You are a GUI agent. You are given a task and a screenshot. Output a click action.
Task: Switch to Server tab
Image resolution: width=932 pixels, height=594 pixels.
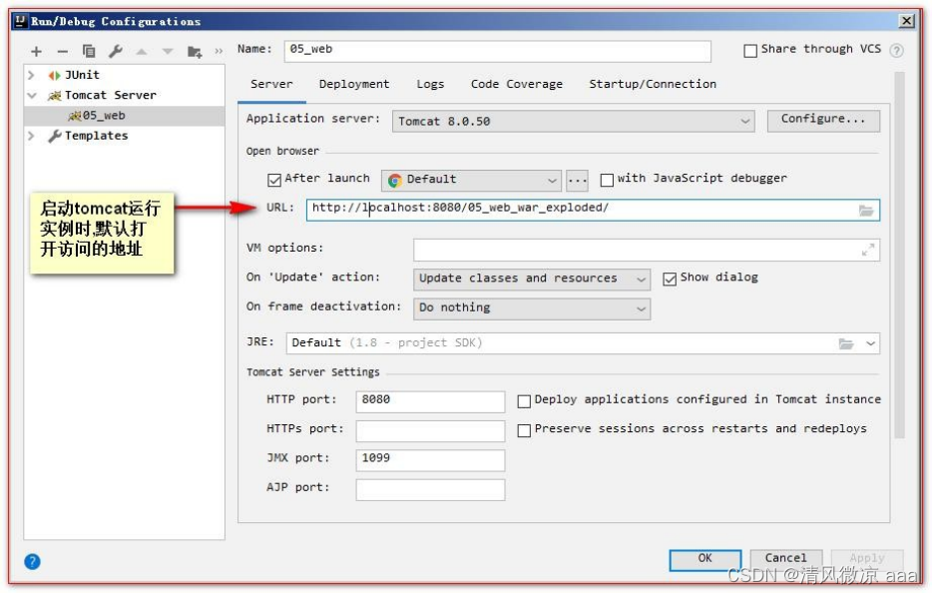pyautogui.click(x=271, y=85)
